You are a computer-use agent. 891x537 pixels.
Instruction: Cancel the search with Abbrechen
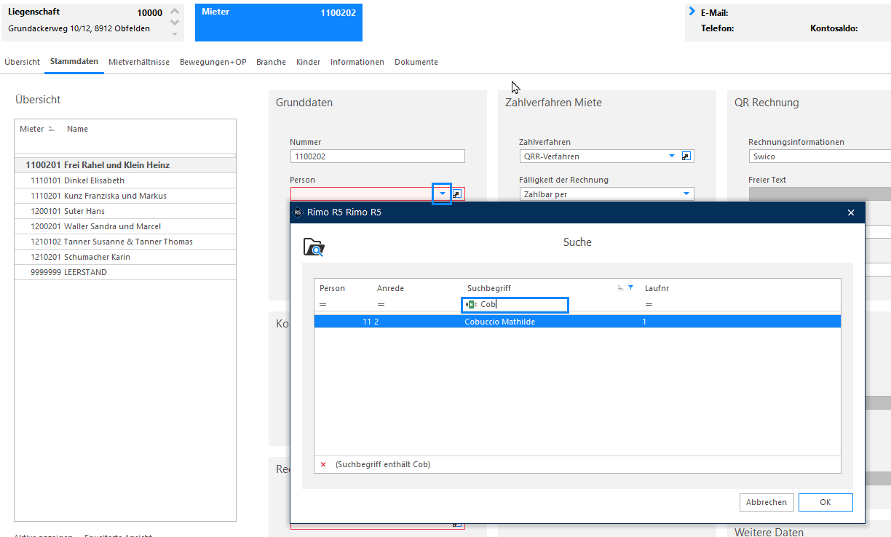point(767,502)
